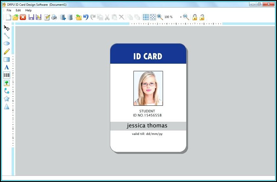Choose the Rectangle shape tool
Screen dimensions: 277x182
tap(7, 59)
